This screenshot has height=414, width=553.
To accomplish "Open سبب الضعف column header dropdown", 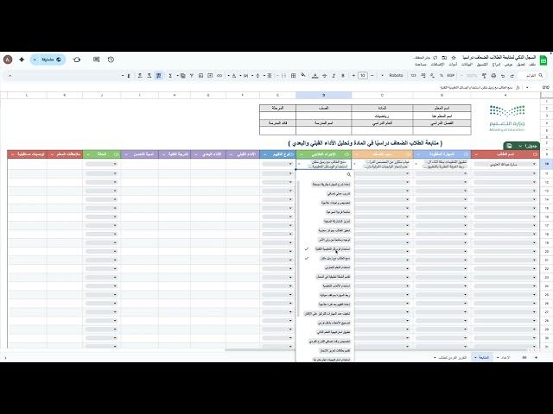I will [357, 154].
